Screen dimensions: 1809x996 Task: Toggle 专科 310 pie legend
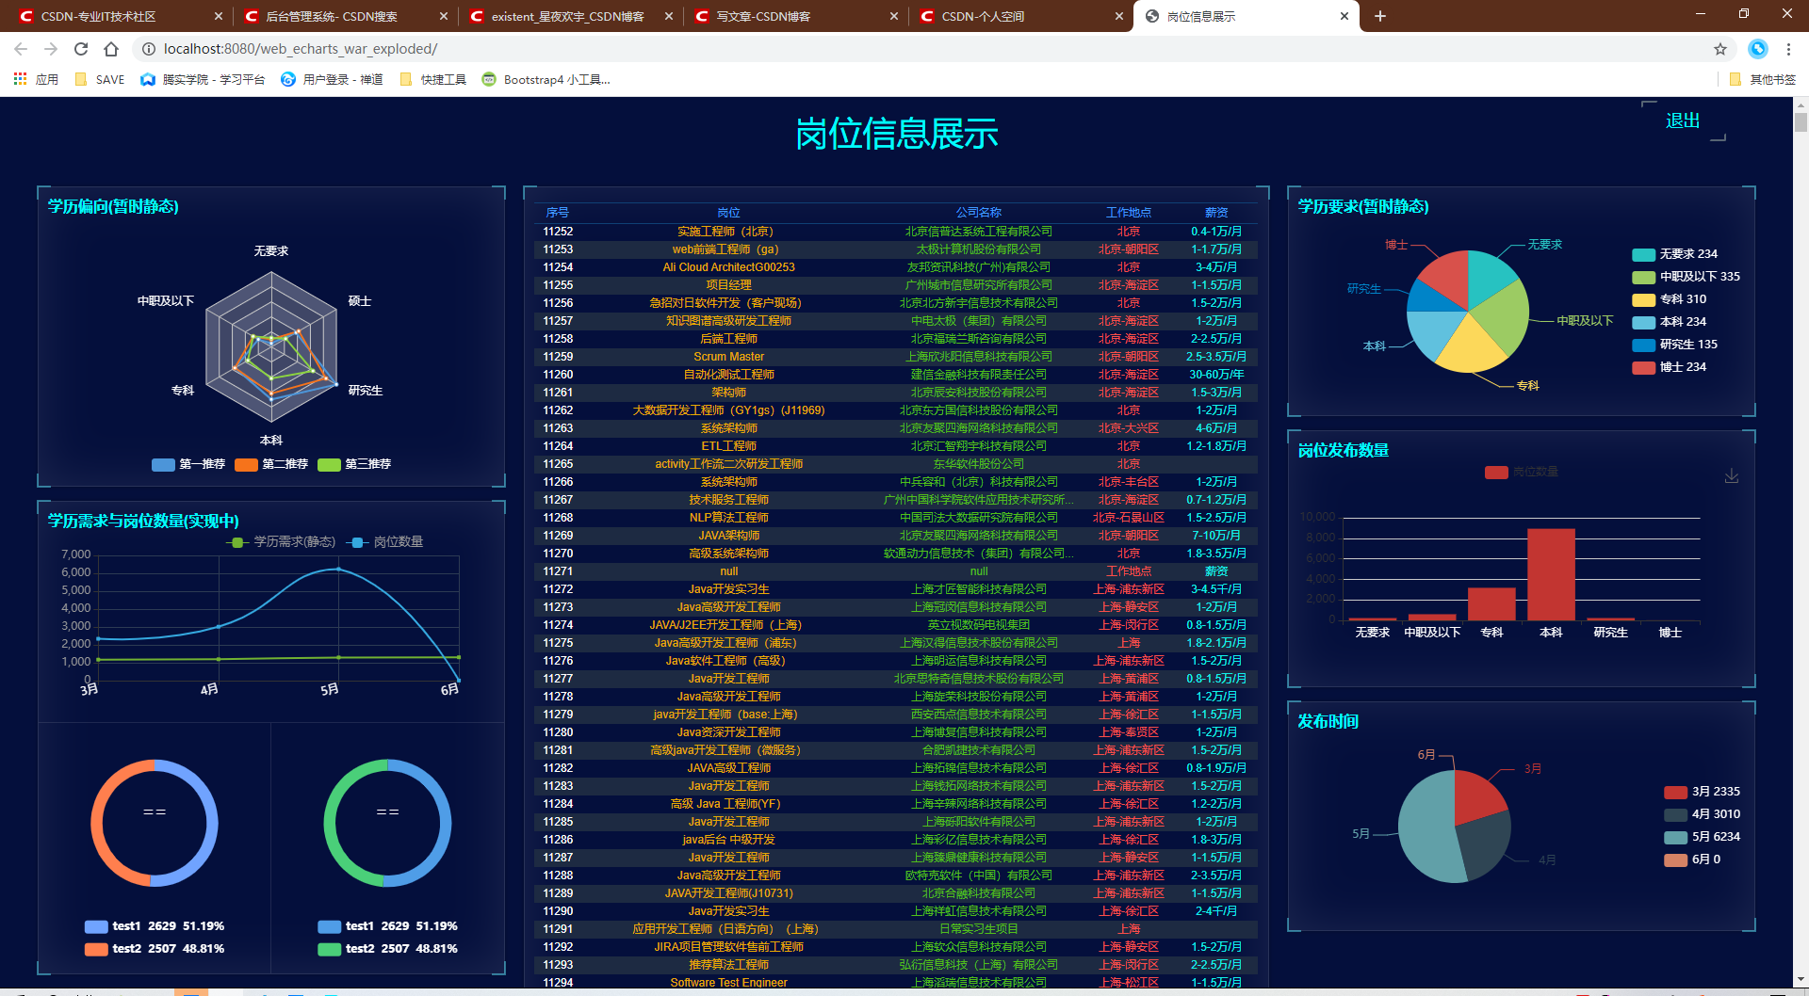point(1670,299)
